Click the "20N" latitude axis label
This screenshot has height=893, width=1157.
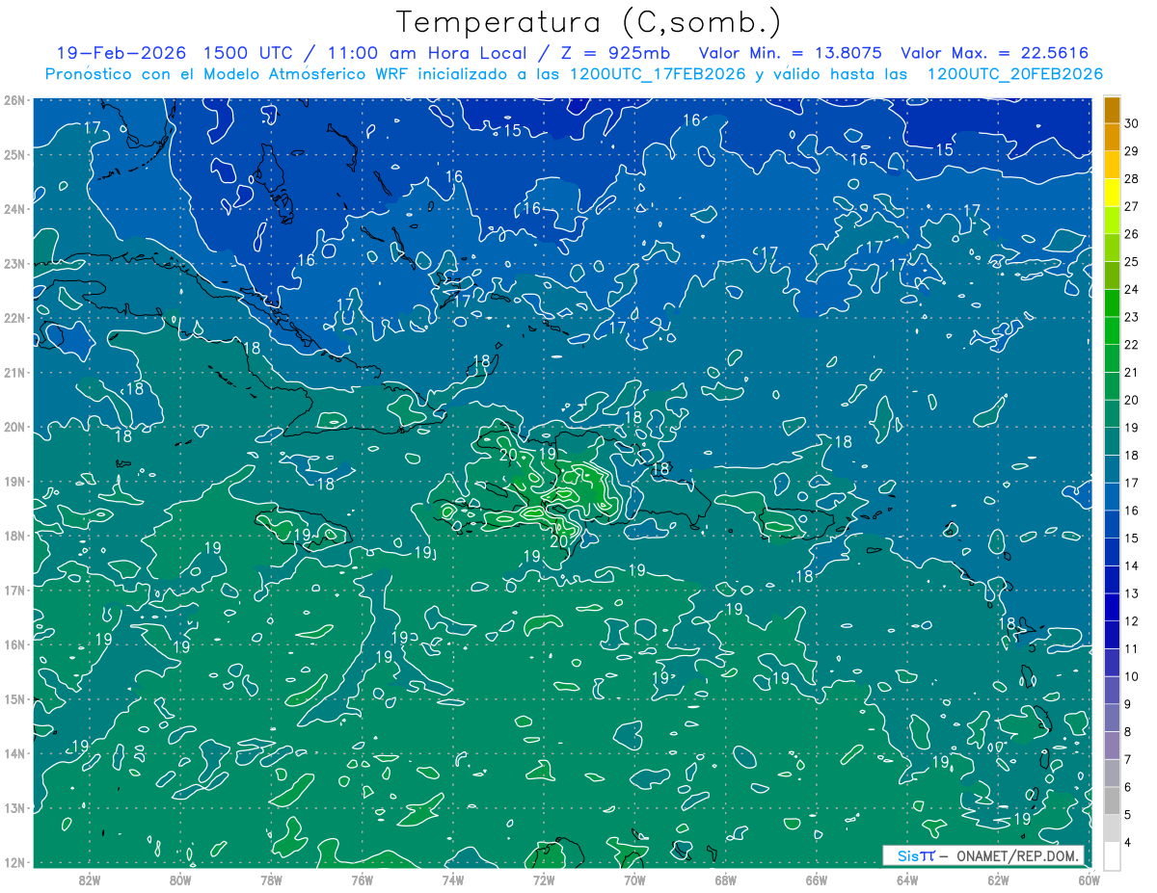pyautogui.click(x=14, y=427)
